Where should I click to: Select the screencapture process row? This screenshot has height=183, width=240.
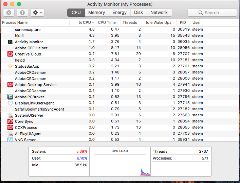click(120, 30)
